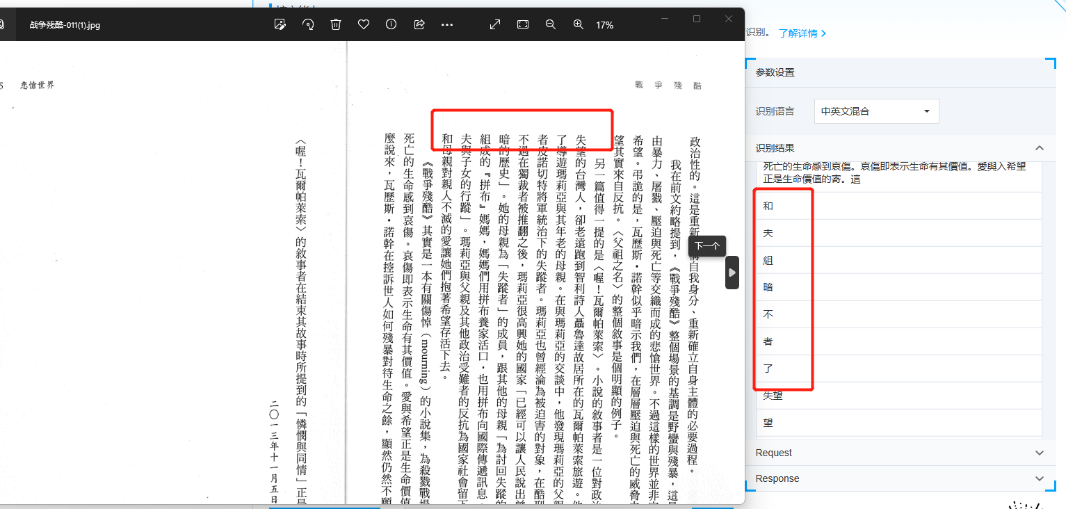1066x509 pixels.
Task: Add the photo to favorites with the heart icon
Action: click(x=363, y=24)
